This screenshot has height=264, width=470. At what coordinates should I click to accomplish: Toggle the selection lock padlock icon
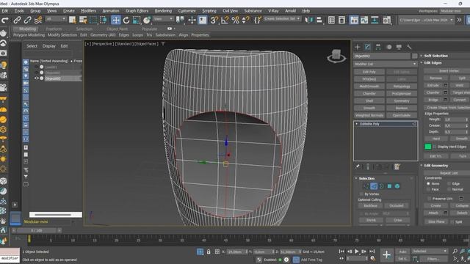point(209,252)
